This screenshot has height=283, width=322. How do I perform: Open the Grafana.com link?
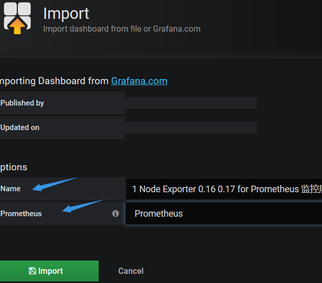[x=139, y=81]
